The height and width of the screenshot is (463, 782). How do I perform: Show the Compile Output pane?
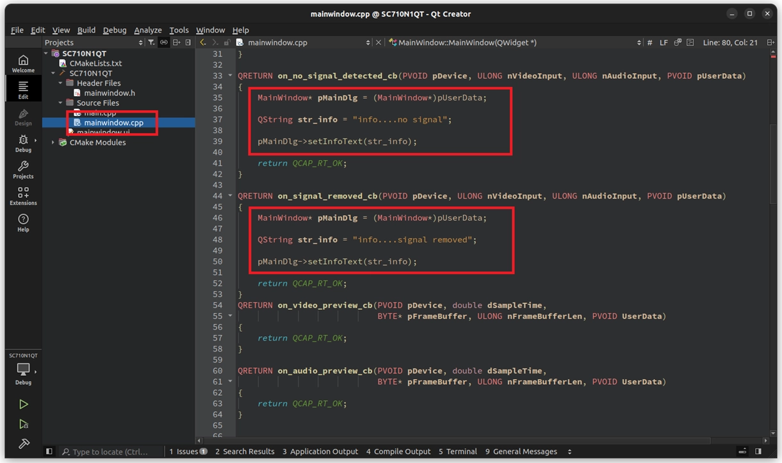[x=398, y=451]
